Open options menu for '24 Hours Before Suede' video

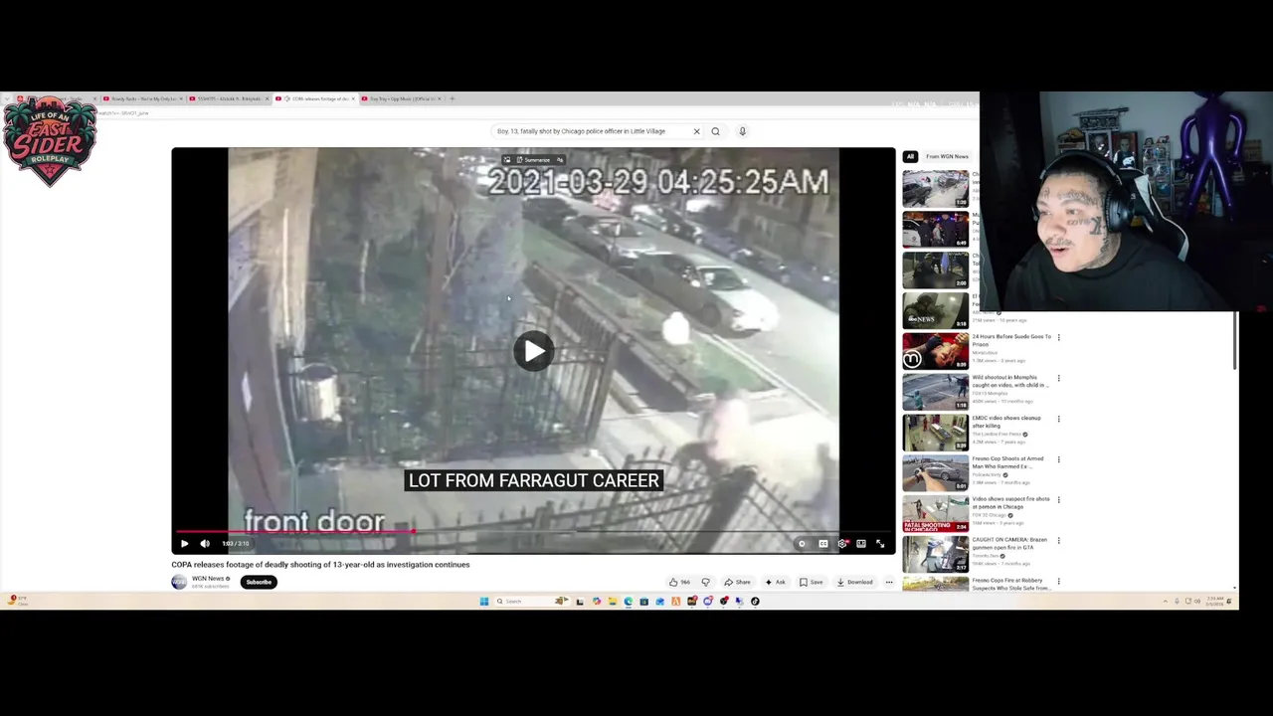point(1058,337)
